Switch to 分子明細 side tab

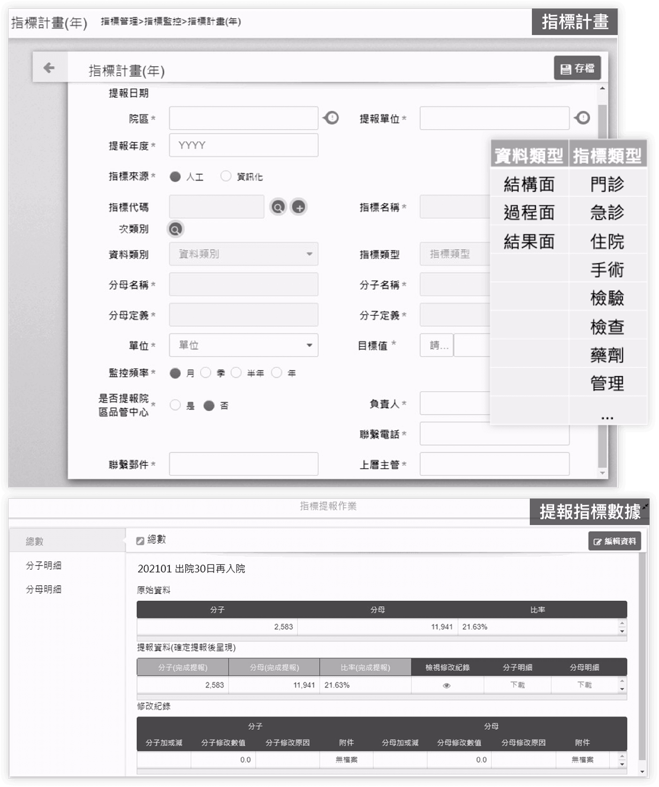(x=43, y=566)
